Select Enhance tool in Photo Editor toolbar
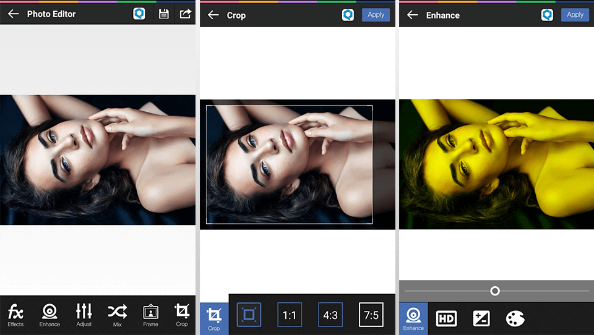 point(49,315)
